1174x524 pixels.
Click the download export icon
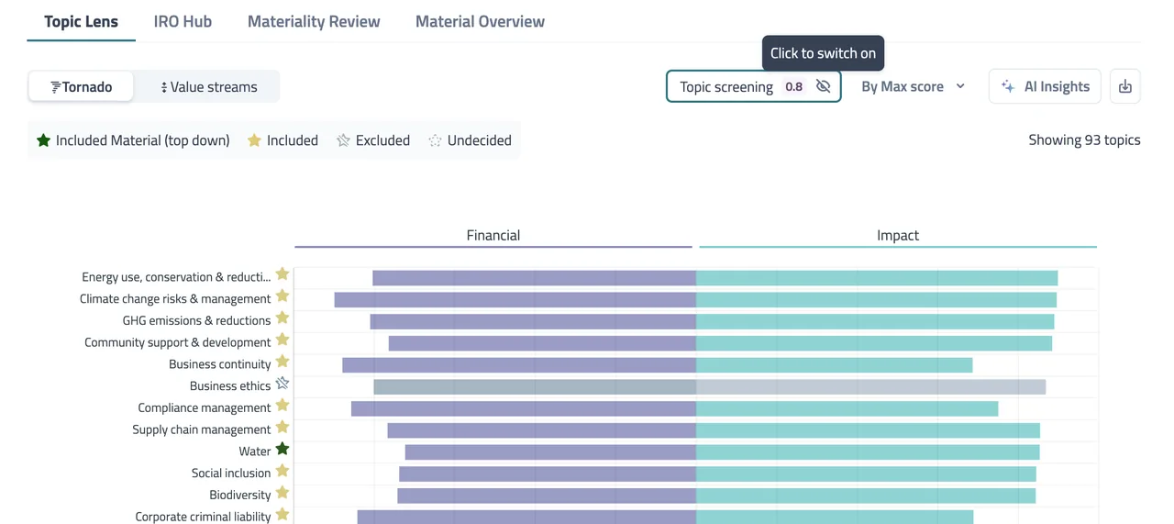tap(1125, 86)
